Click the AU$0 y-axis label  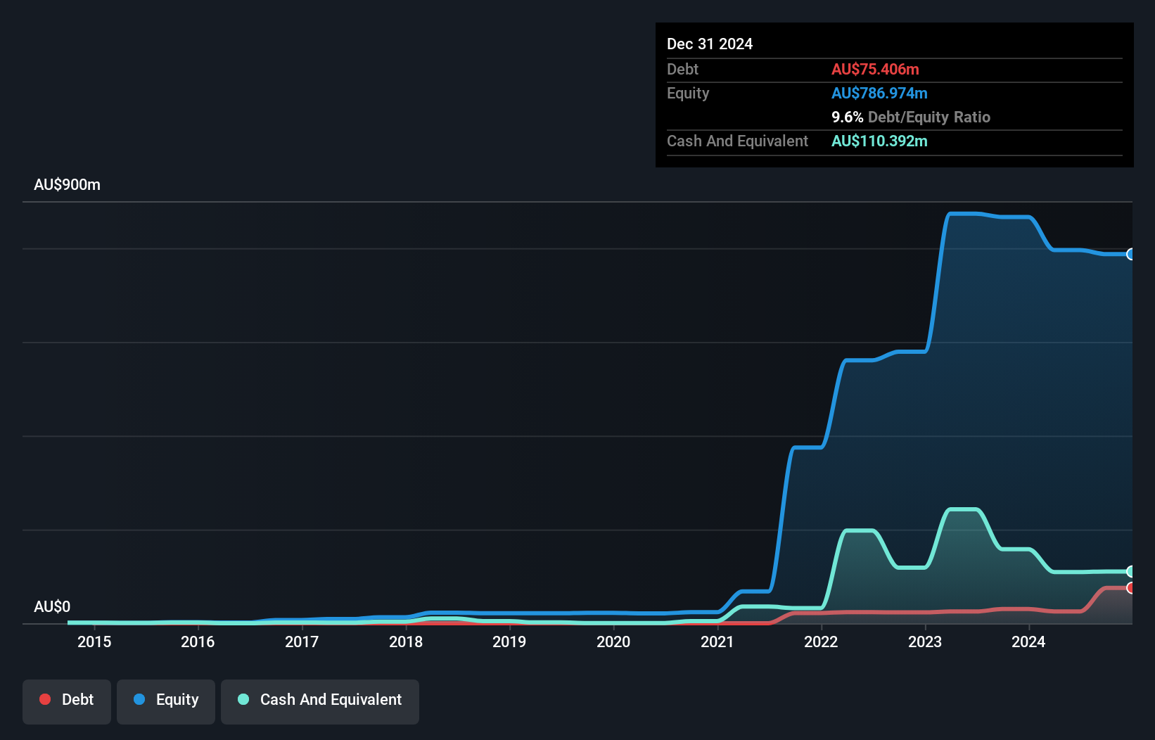point(52,606)
